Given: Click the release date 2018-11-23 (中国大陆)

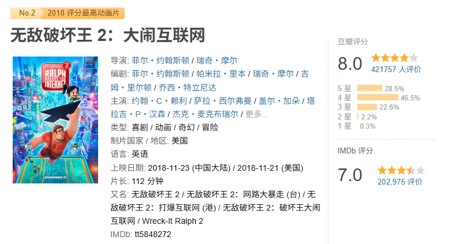Looking at the screenshot, I should [189, 168].
